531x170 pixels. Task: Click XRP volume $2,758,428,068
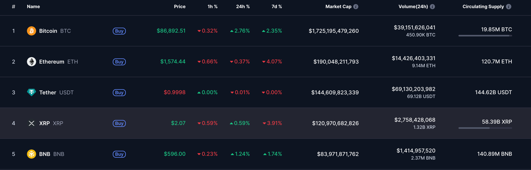415,120
